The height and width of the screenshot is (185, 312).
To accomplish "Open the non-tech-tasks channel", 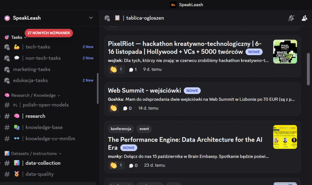I will (43, 58).
